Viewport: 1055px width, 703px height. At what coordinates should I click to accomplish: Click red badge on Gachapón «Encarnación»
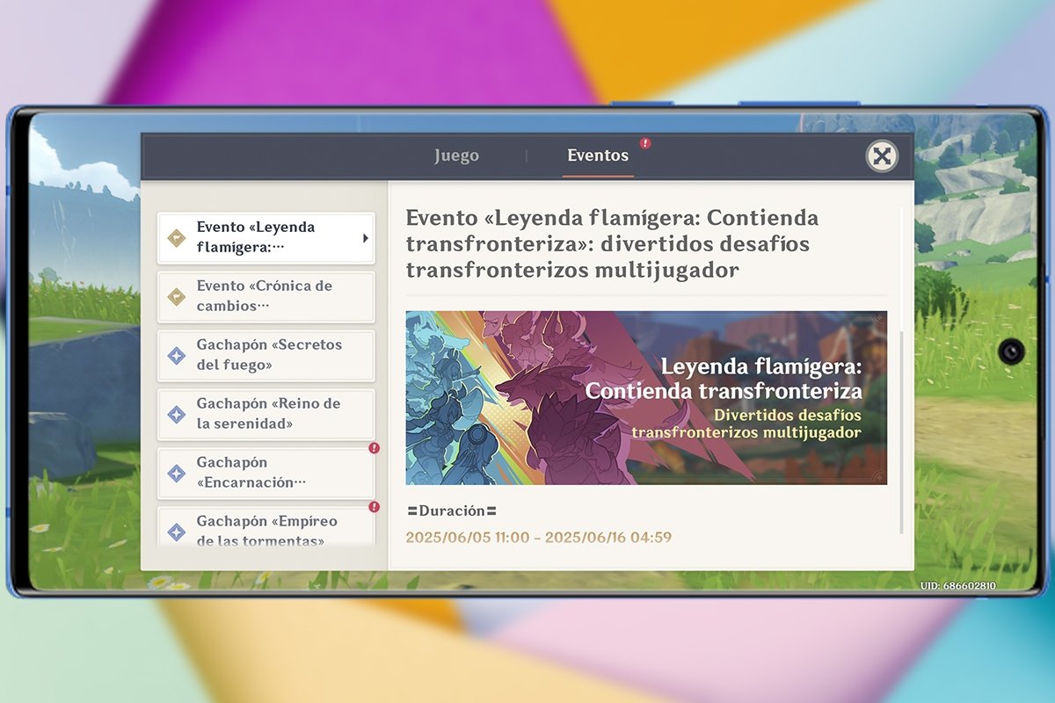coord(374,448)
